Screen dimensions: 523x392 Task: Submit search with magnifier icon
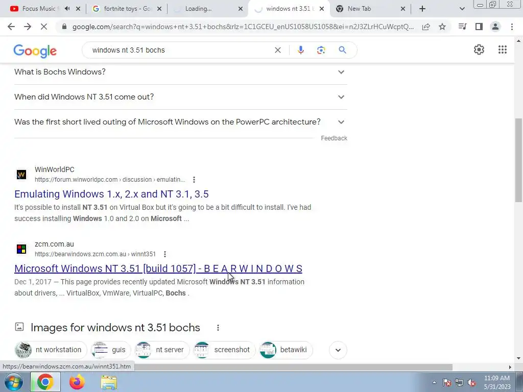pyautogui.click(x=342, y=50)
